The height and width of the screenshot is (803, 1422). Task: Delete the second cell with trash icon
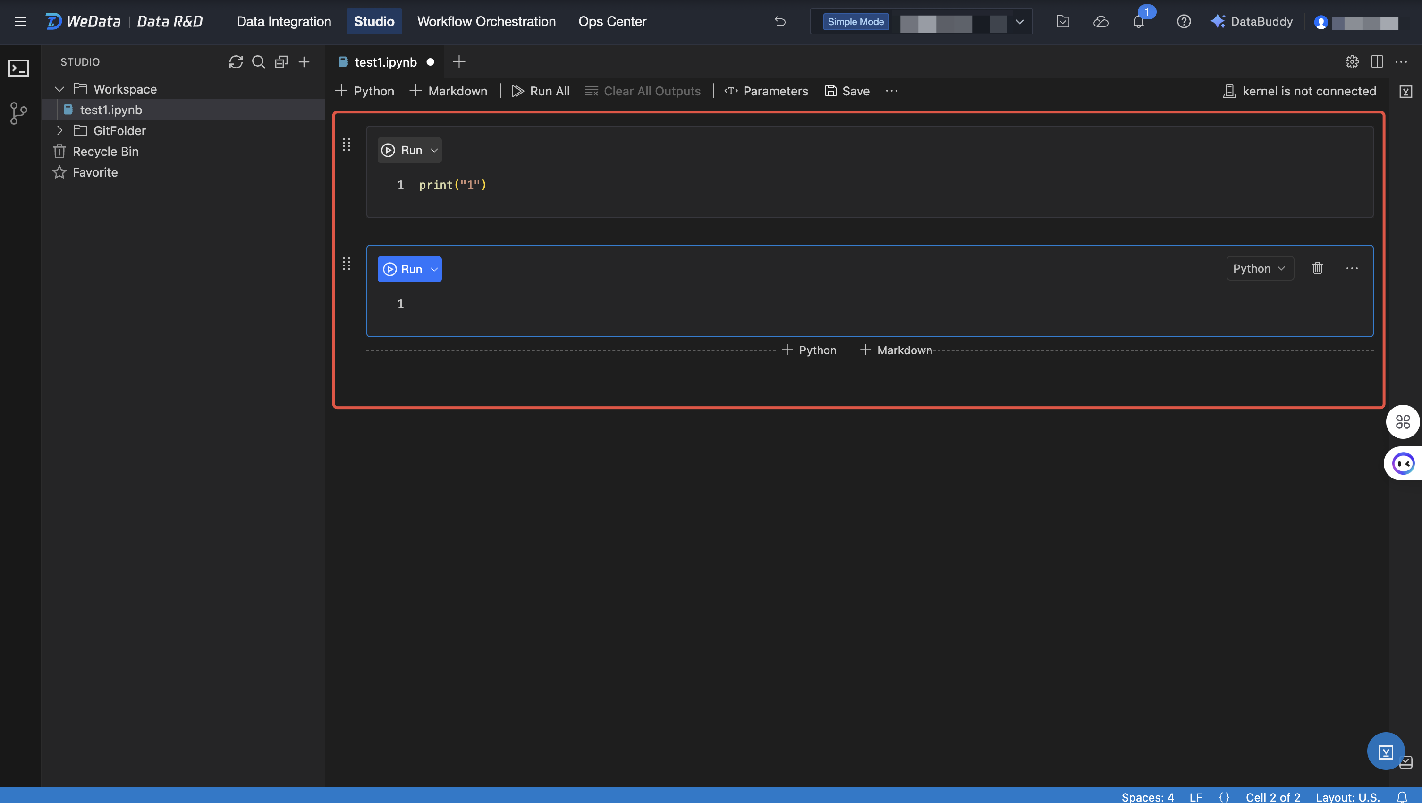click(x=1317, y=268)
